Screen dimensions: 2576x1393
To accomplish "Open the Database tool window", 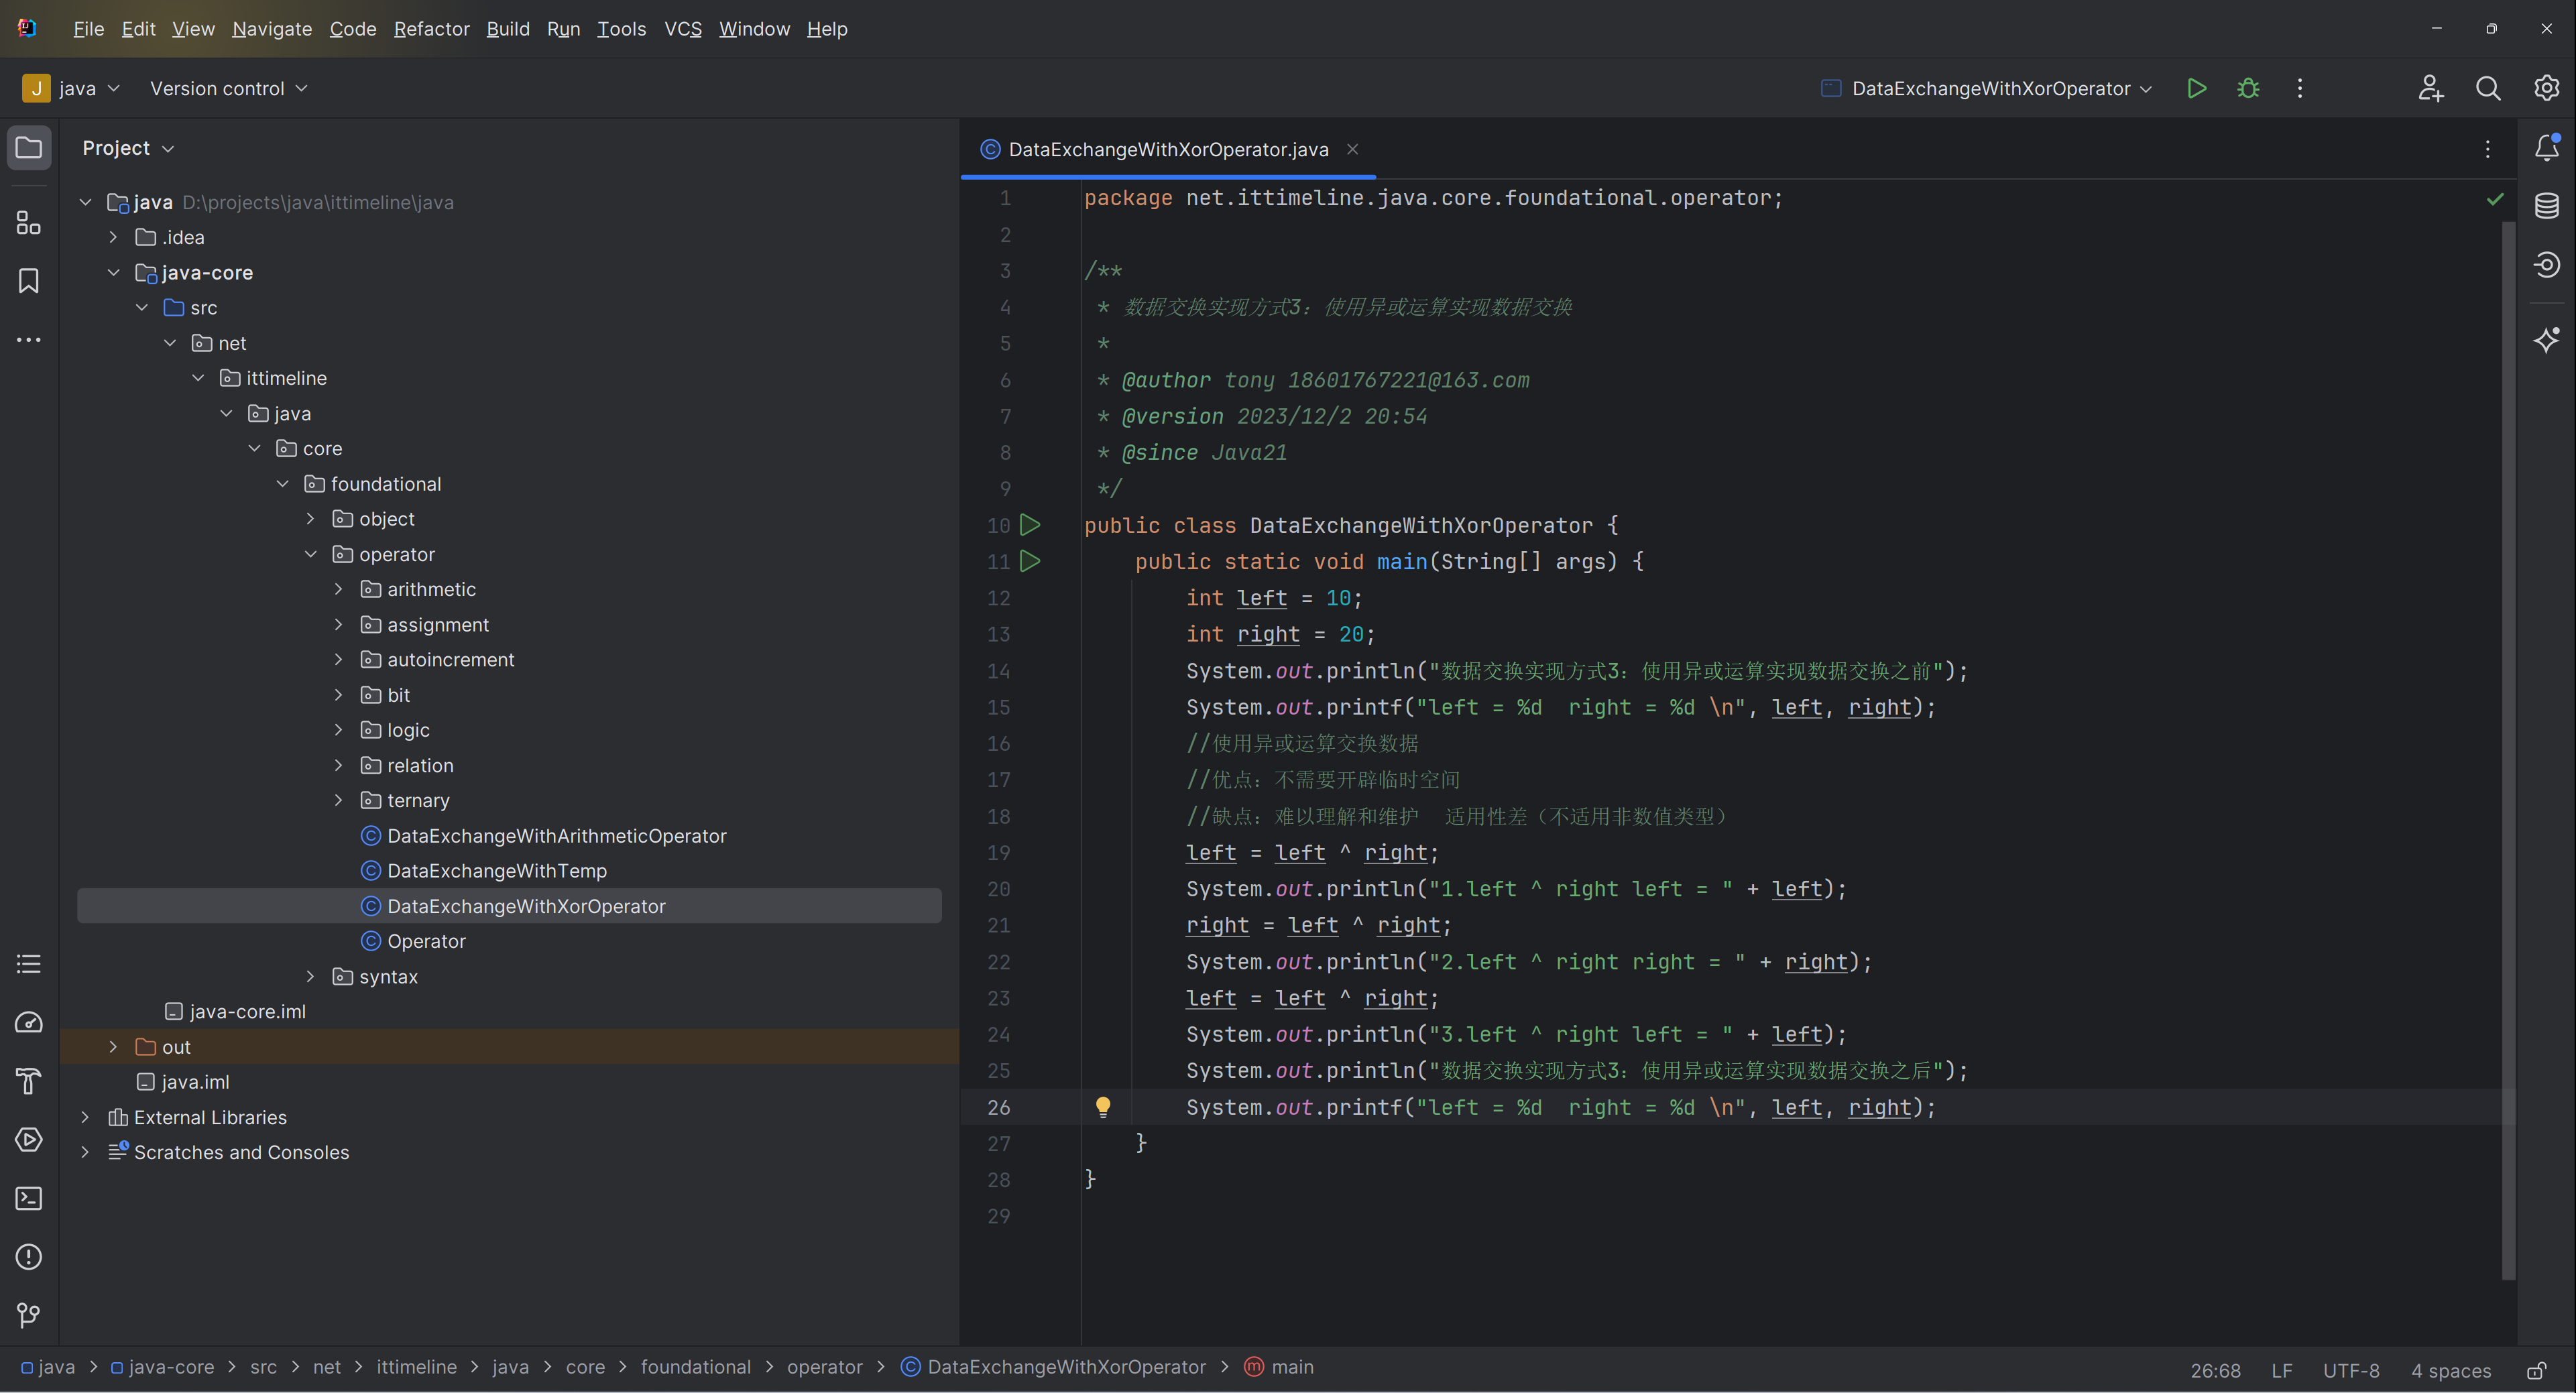I will (2547, 206).
